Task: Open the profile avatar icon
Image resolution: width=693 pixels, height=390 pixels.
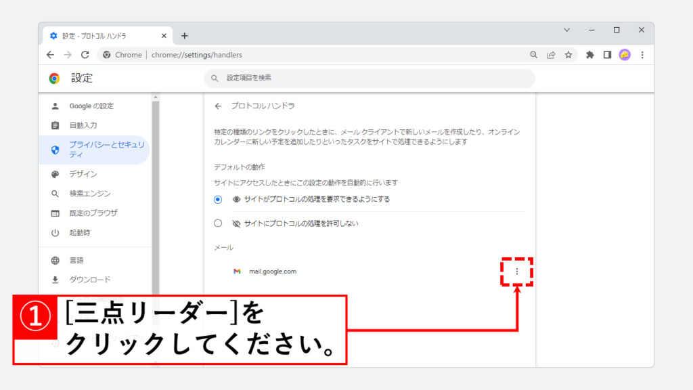Action: [x=625, y=55]
